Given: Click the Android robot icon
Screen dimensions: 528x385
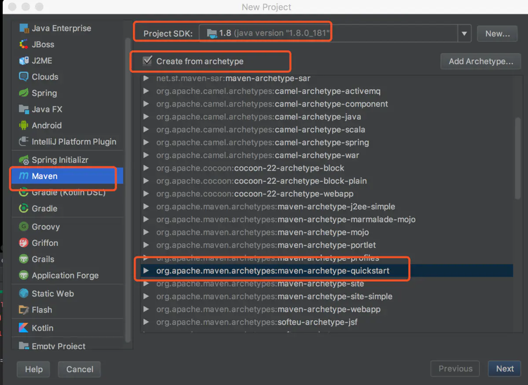Looking at the screenshot, I should (x=24, y=126).
